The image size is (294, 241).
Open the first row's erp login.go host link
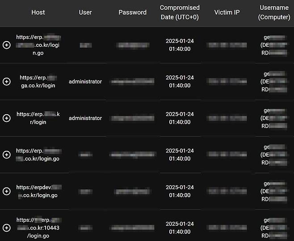pyautogui.click(x=38, y=45)
